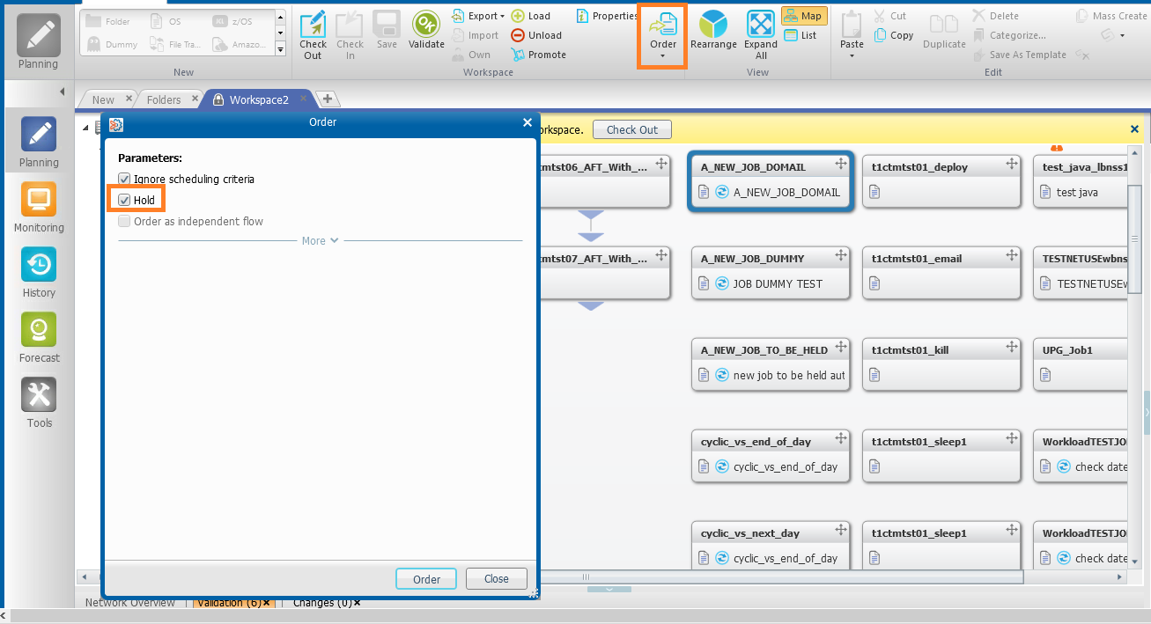Click move handle on A_NEW_JOB_DUMMY tile
This screenshot has height=624, width=1151.
[x=841, y=255]
